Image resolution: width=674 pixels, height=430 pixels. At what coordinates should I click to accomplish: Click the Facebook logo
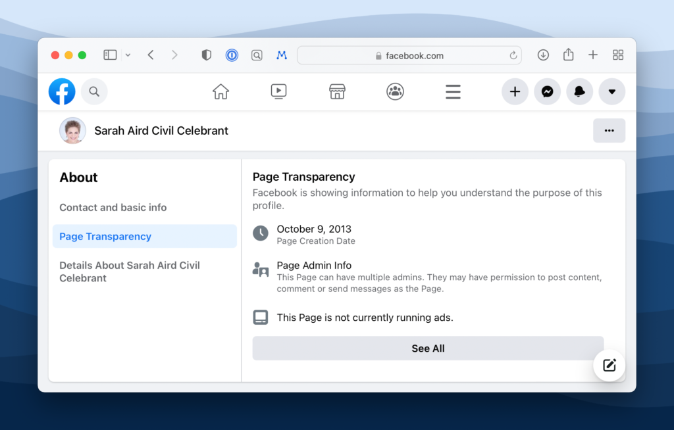(62, 92)
